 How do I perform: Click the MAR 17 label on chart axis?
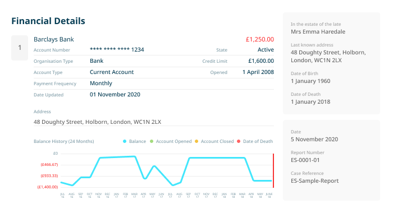[x=134, y=196]
